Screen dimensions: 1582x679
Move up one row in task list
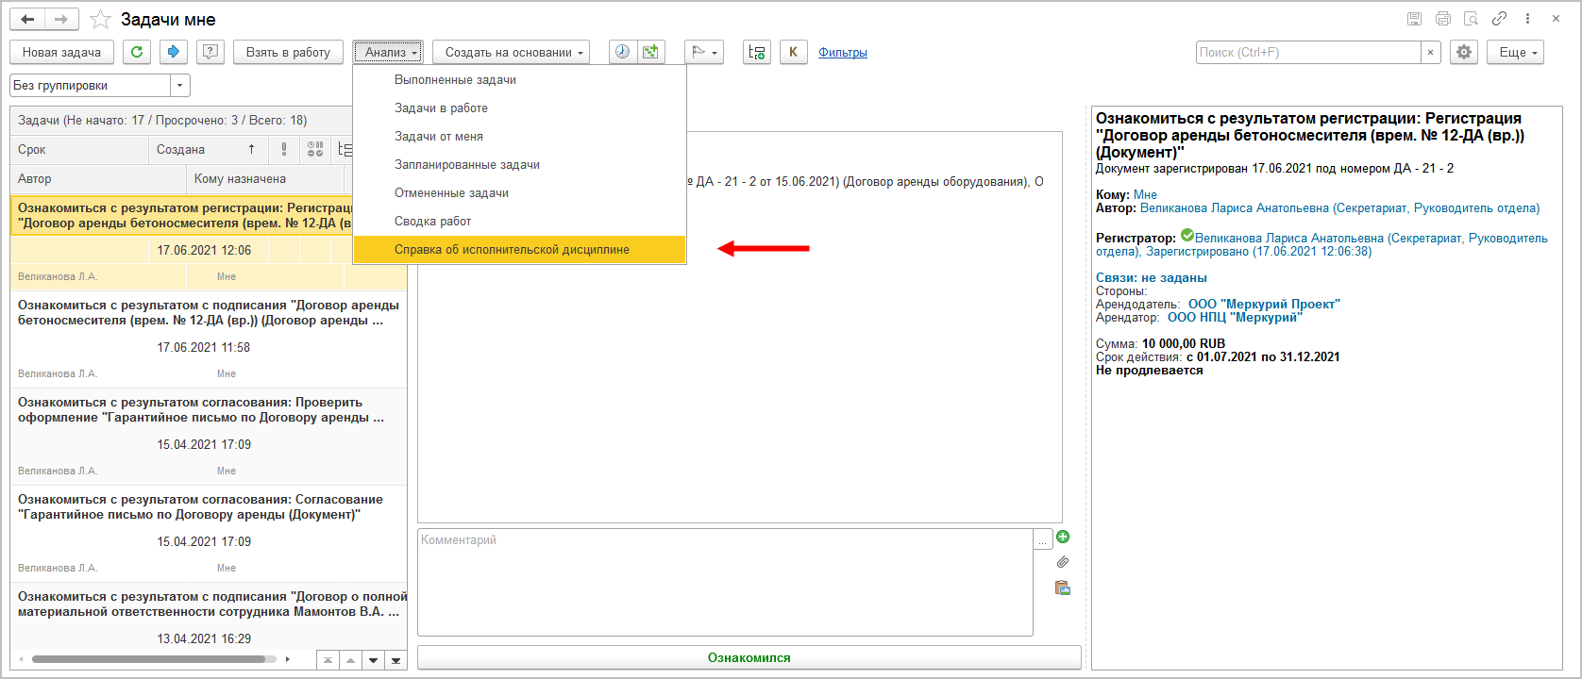(350, 660)
